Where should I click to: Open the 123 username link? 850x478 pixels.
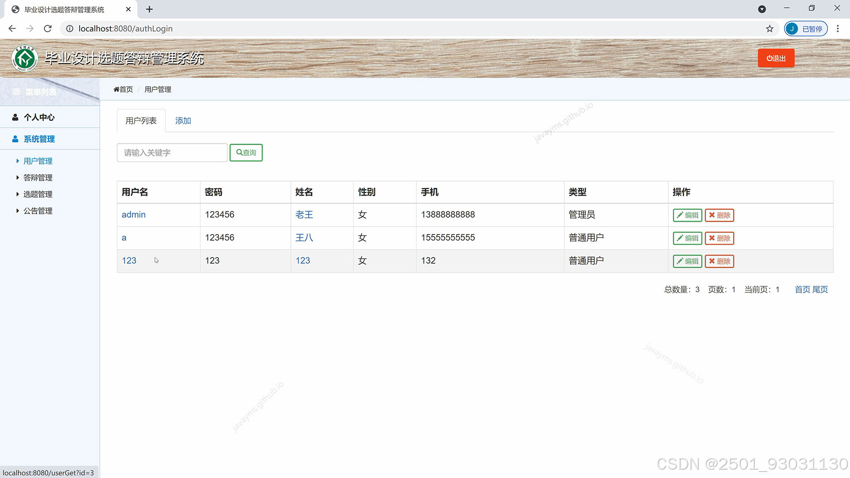[129, 261]
